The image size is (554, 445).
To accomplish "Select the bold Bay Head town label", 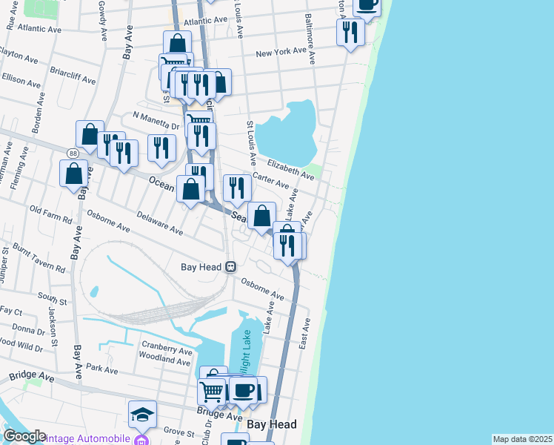I will coord(272,424).
